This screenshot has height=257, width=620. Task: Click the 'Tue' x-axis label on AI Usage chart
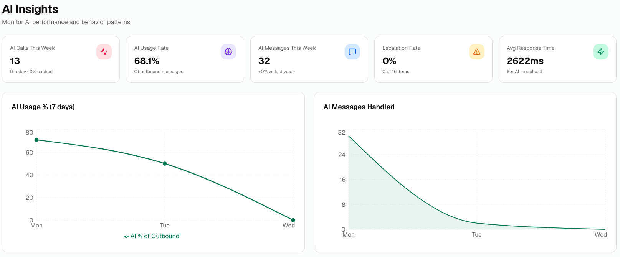coord(165,226)
